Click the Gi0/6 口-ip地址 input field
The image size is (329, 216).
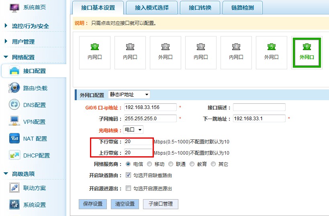click(150, 107)
